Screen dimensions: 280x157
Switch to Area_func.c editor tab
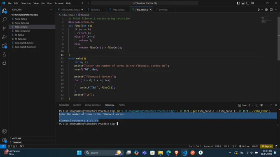click(x=119, y=9)
